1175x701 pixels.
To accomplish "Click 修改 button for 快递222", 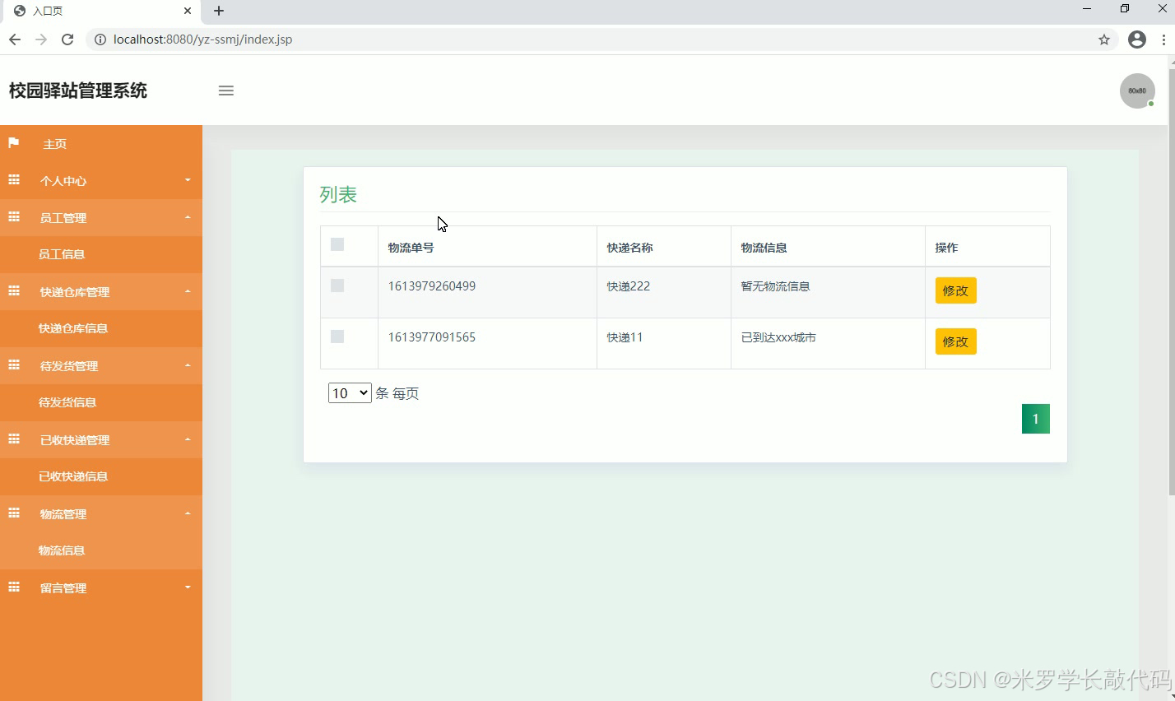I will [x=955, y=290].
